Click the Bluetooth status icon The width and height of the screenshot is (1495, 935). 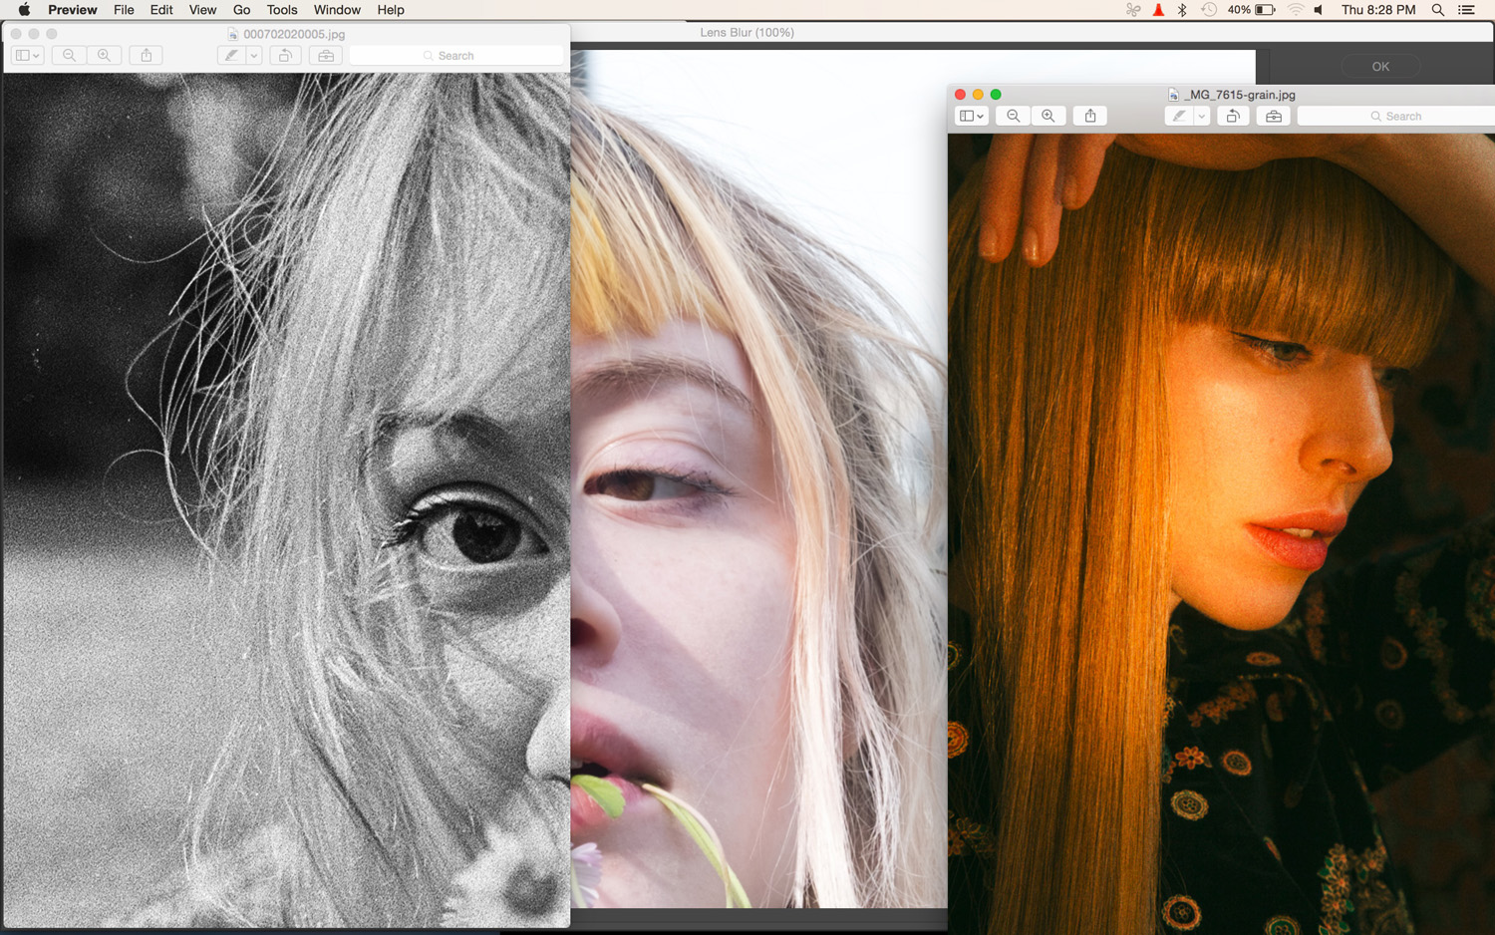[x=1182, y=10]
